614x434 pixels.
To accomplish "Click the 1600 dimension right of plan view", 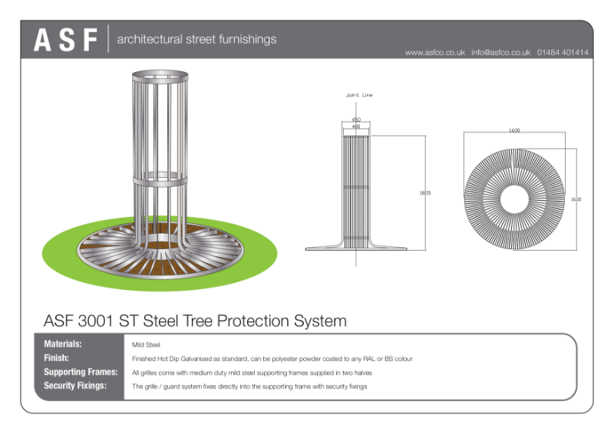I will [576, 199].
